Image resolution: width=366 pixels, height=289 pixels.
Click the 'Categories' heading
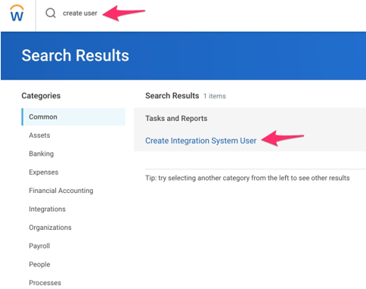tap(41, 95)
